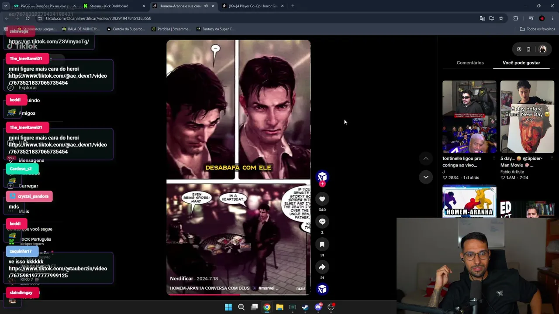This screenshot has width=559, height=314.
Task: Open the HOMEM-ARANHA recommended video thumbnail
Action: pyautogui.click(x=469, y=201)
